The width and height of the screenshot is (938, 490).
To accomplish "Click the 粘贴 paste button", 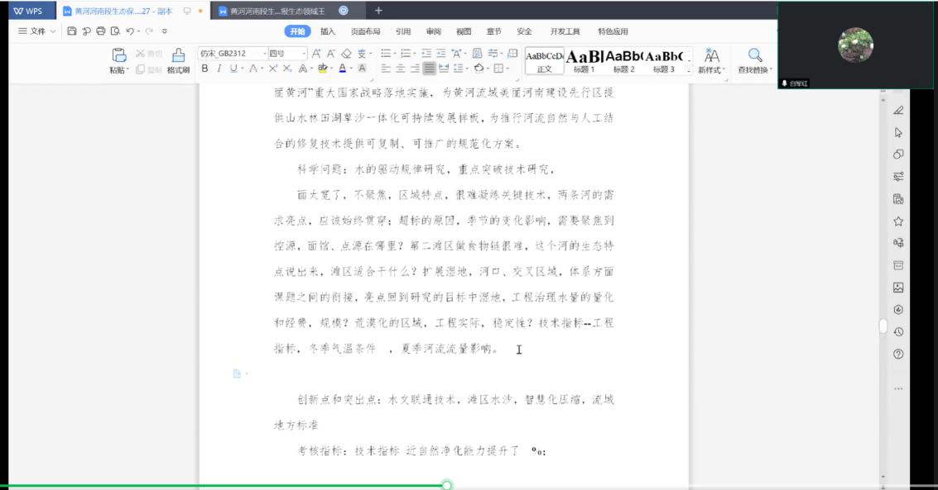I will [118, 61].
